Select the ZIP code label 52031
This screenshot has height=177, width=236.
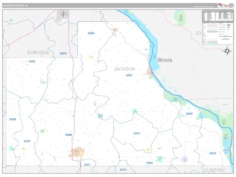coord(129,75)
